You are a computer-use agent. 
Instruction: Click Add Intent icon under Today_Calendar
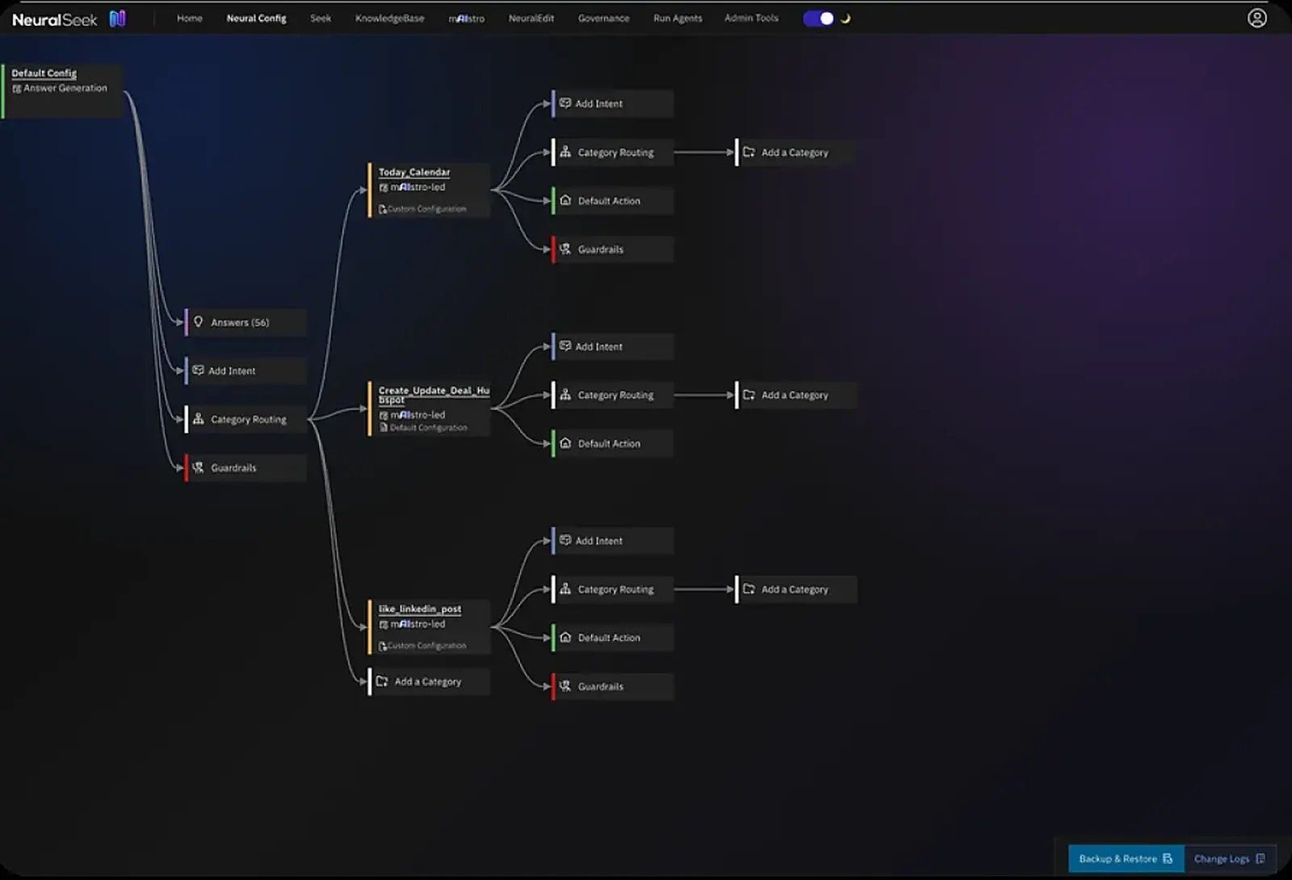[565, 103]
